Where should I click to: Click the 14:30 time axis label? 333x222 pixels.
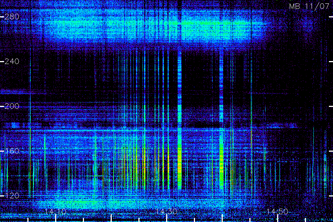(x=166, y=211)
